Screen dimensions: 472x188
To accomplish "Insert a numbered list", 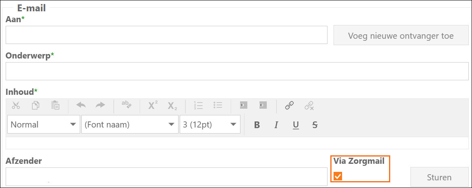I will (x=198, y=106).
